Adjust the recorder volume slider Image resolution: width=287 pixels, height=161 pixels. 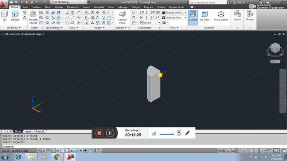pyautogui.click(x=166, y=134)
